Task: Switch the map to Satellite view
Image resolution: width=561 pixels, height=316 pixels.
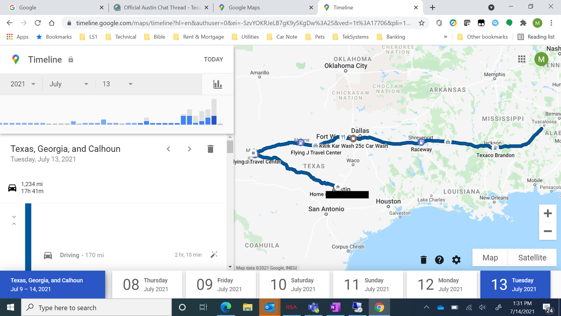Action: [x=532, y=258]
